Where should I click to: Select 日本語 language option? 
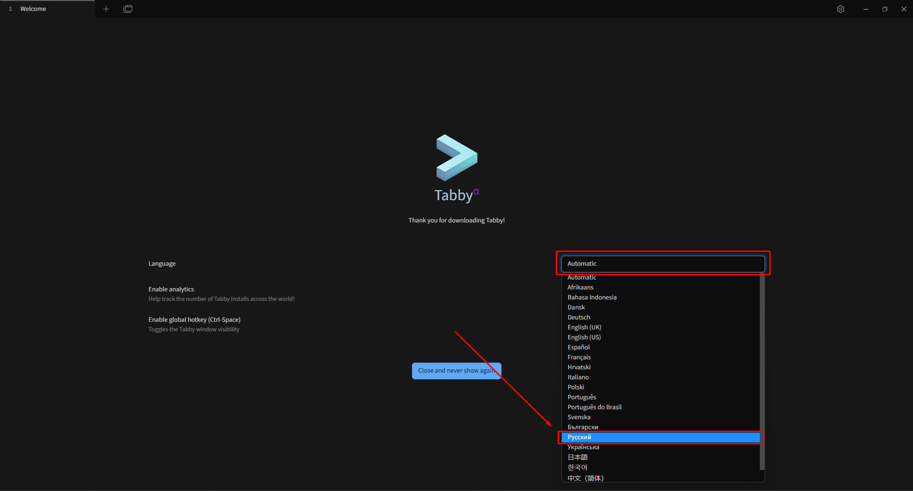(x=660, y=457)
